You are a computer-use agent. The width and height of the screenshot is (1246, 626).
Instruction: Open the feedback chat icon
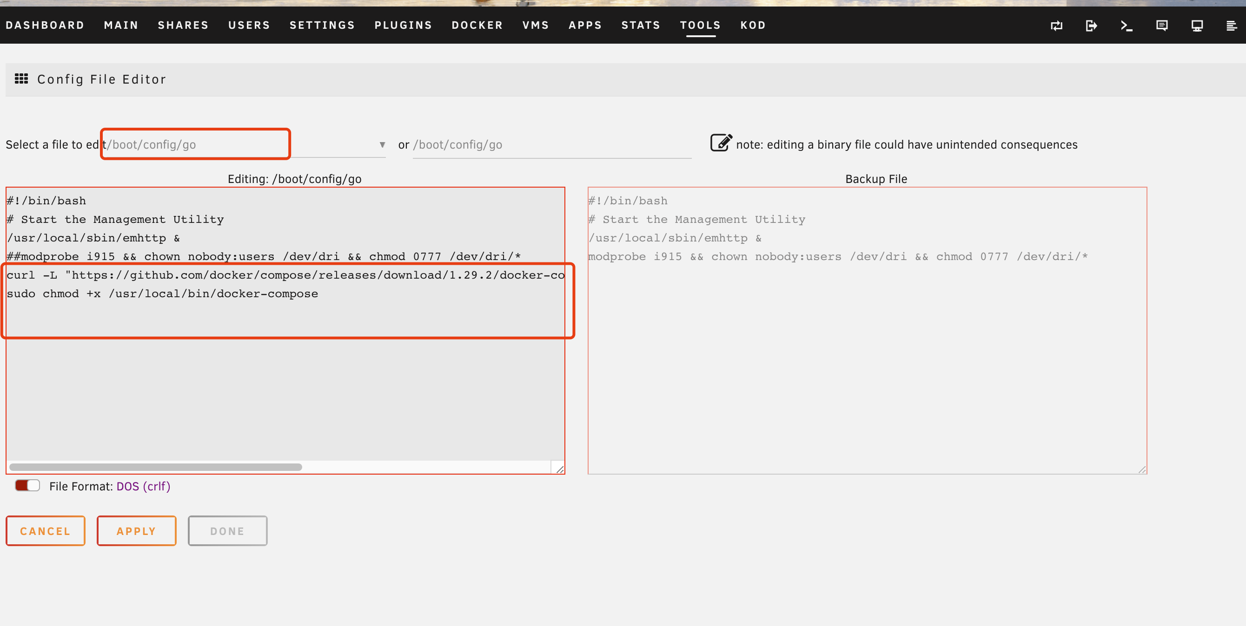tap(1162, 26)
